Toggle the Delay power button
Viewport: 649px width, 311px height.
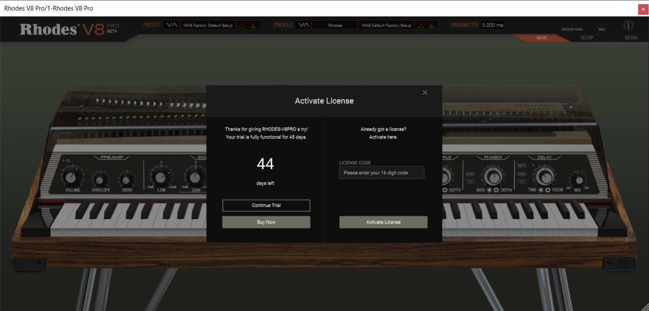(x=522, y=182)
